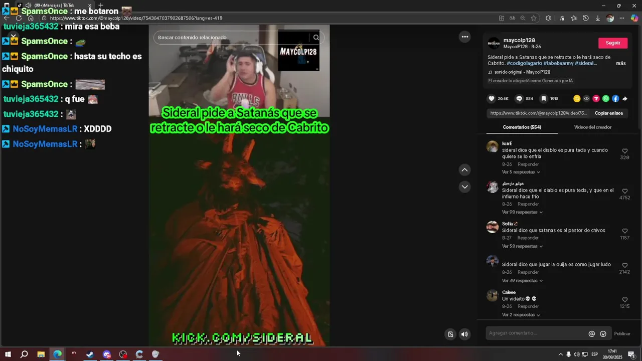Switch to Videos del creador tab
Viewport: 642px width, 361px height.
(593, 127)
